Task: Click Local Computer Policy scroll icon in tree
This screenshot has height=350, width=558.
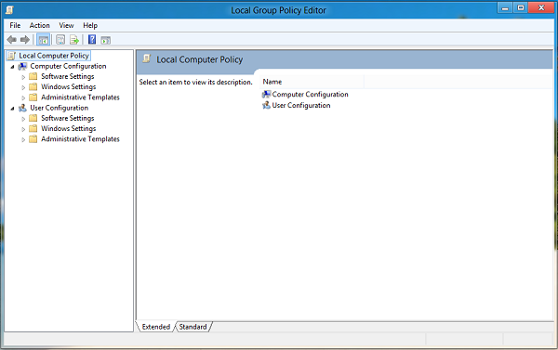Action: tap(12, 56)
